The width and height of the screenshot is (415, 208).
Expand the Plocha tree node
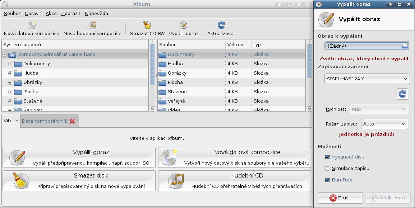10,92
